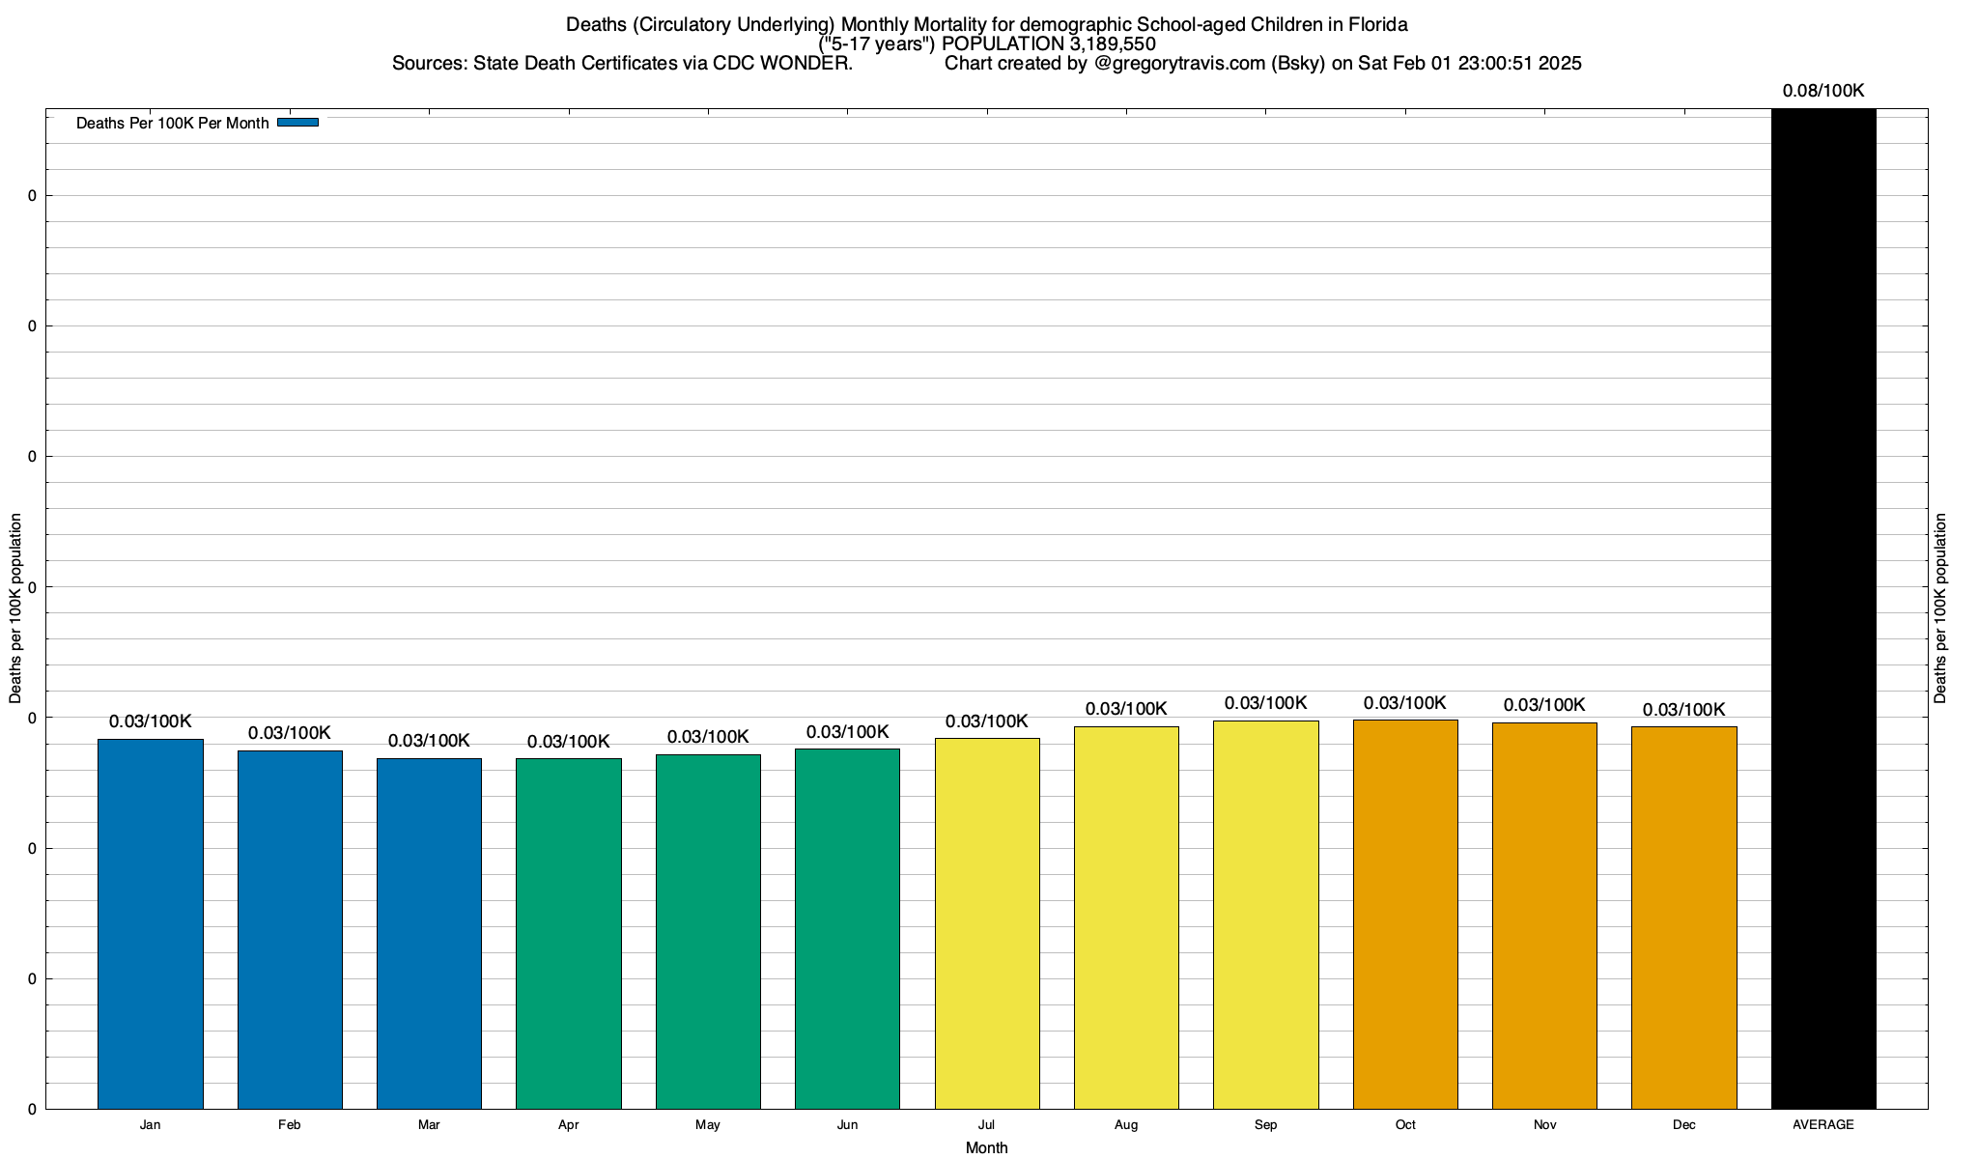Click the black AVERAGE bar
The height and width of the screenshot is (1159, 1978).
pyautogui.click(x=1823, y=608)
